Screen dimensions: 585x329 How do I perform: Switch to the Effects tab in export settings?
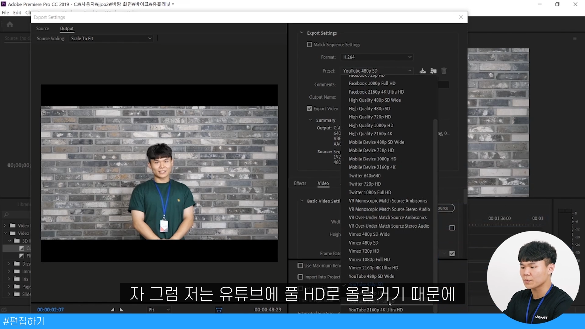point(300,183)
